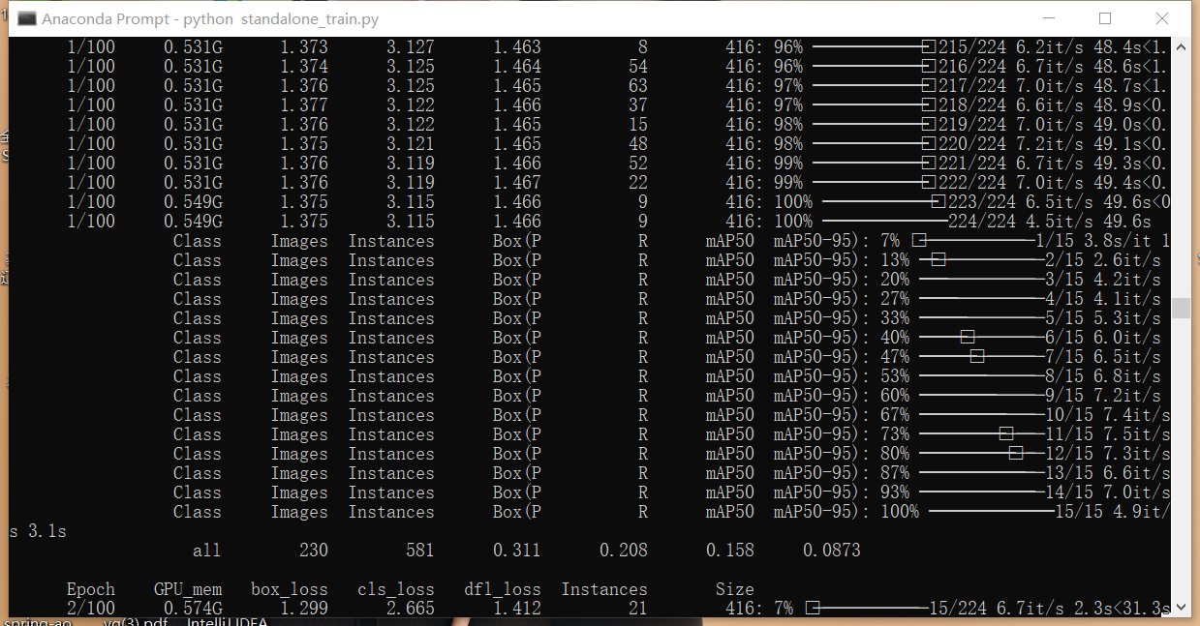Click the 'dfl_loss' column header text
This screenshot has height=626, width=1200.
[x=503, y=589]
